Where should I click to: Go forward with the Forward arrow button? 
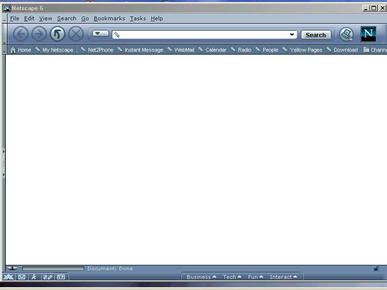click(39, 34)
